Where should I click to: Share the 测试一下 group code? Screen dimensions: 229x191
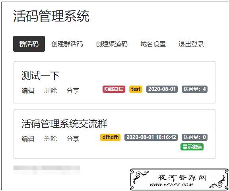click(73, 90)
